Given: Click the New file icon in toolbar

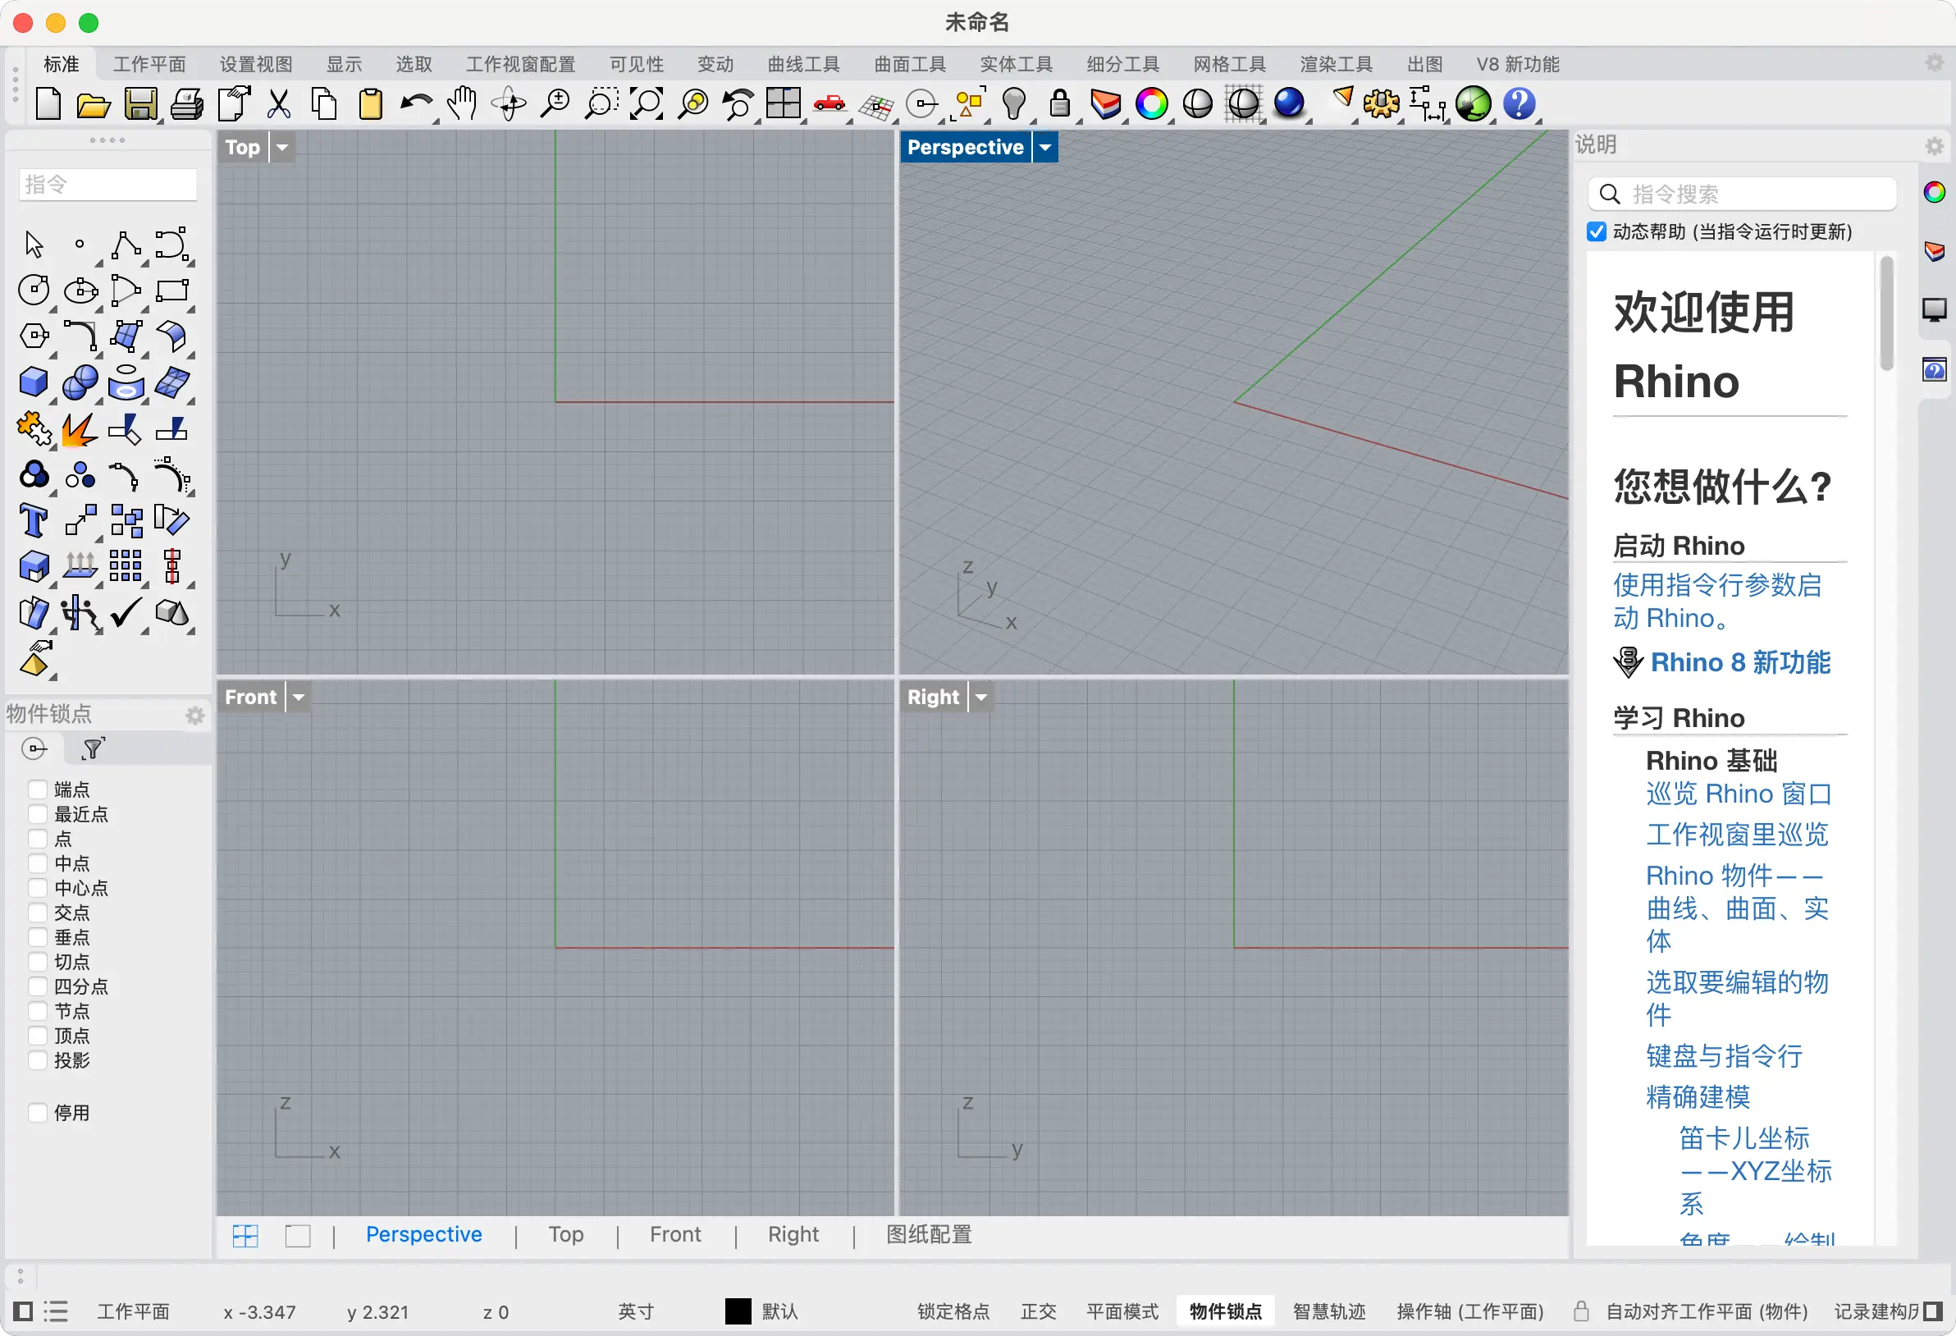Looking at the screenshot, I should tap(48, 104).
